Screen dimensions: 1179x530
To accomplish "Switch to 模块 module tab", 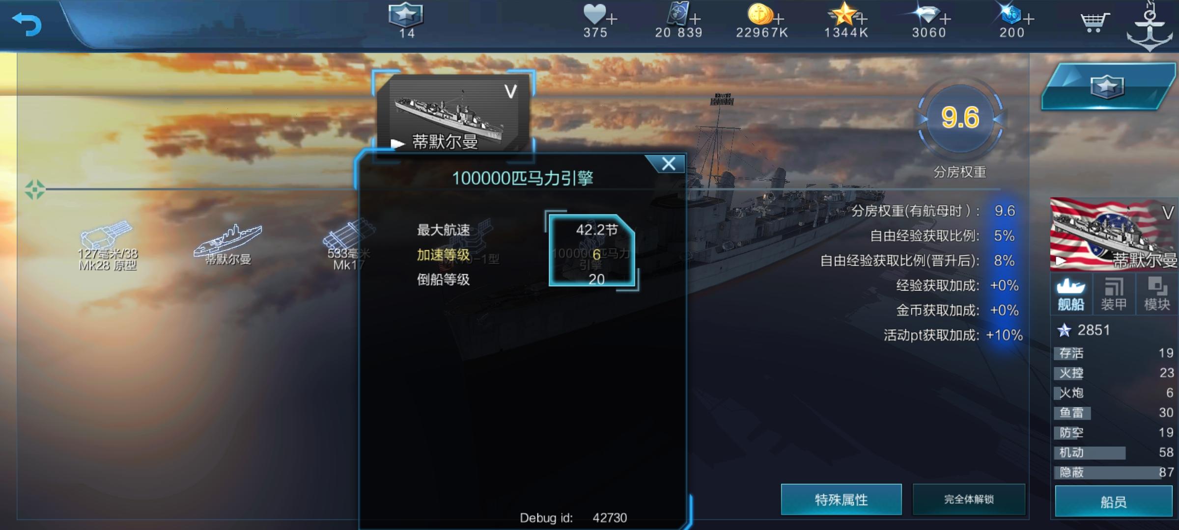I will [1156, 294].
